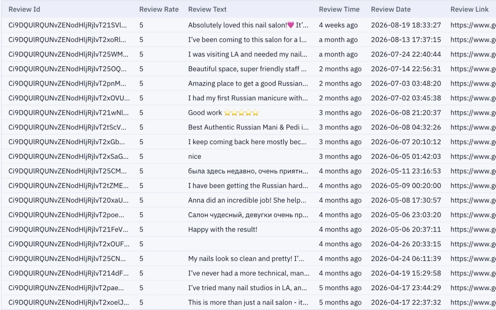Click date 2026-07-02 03:45:38
Screen dimensions: 496x310
click(x=406, y=98)
